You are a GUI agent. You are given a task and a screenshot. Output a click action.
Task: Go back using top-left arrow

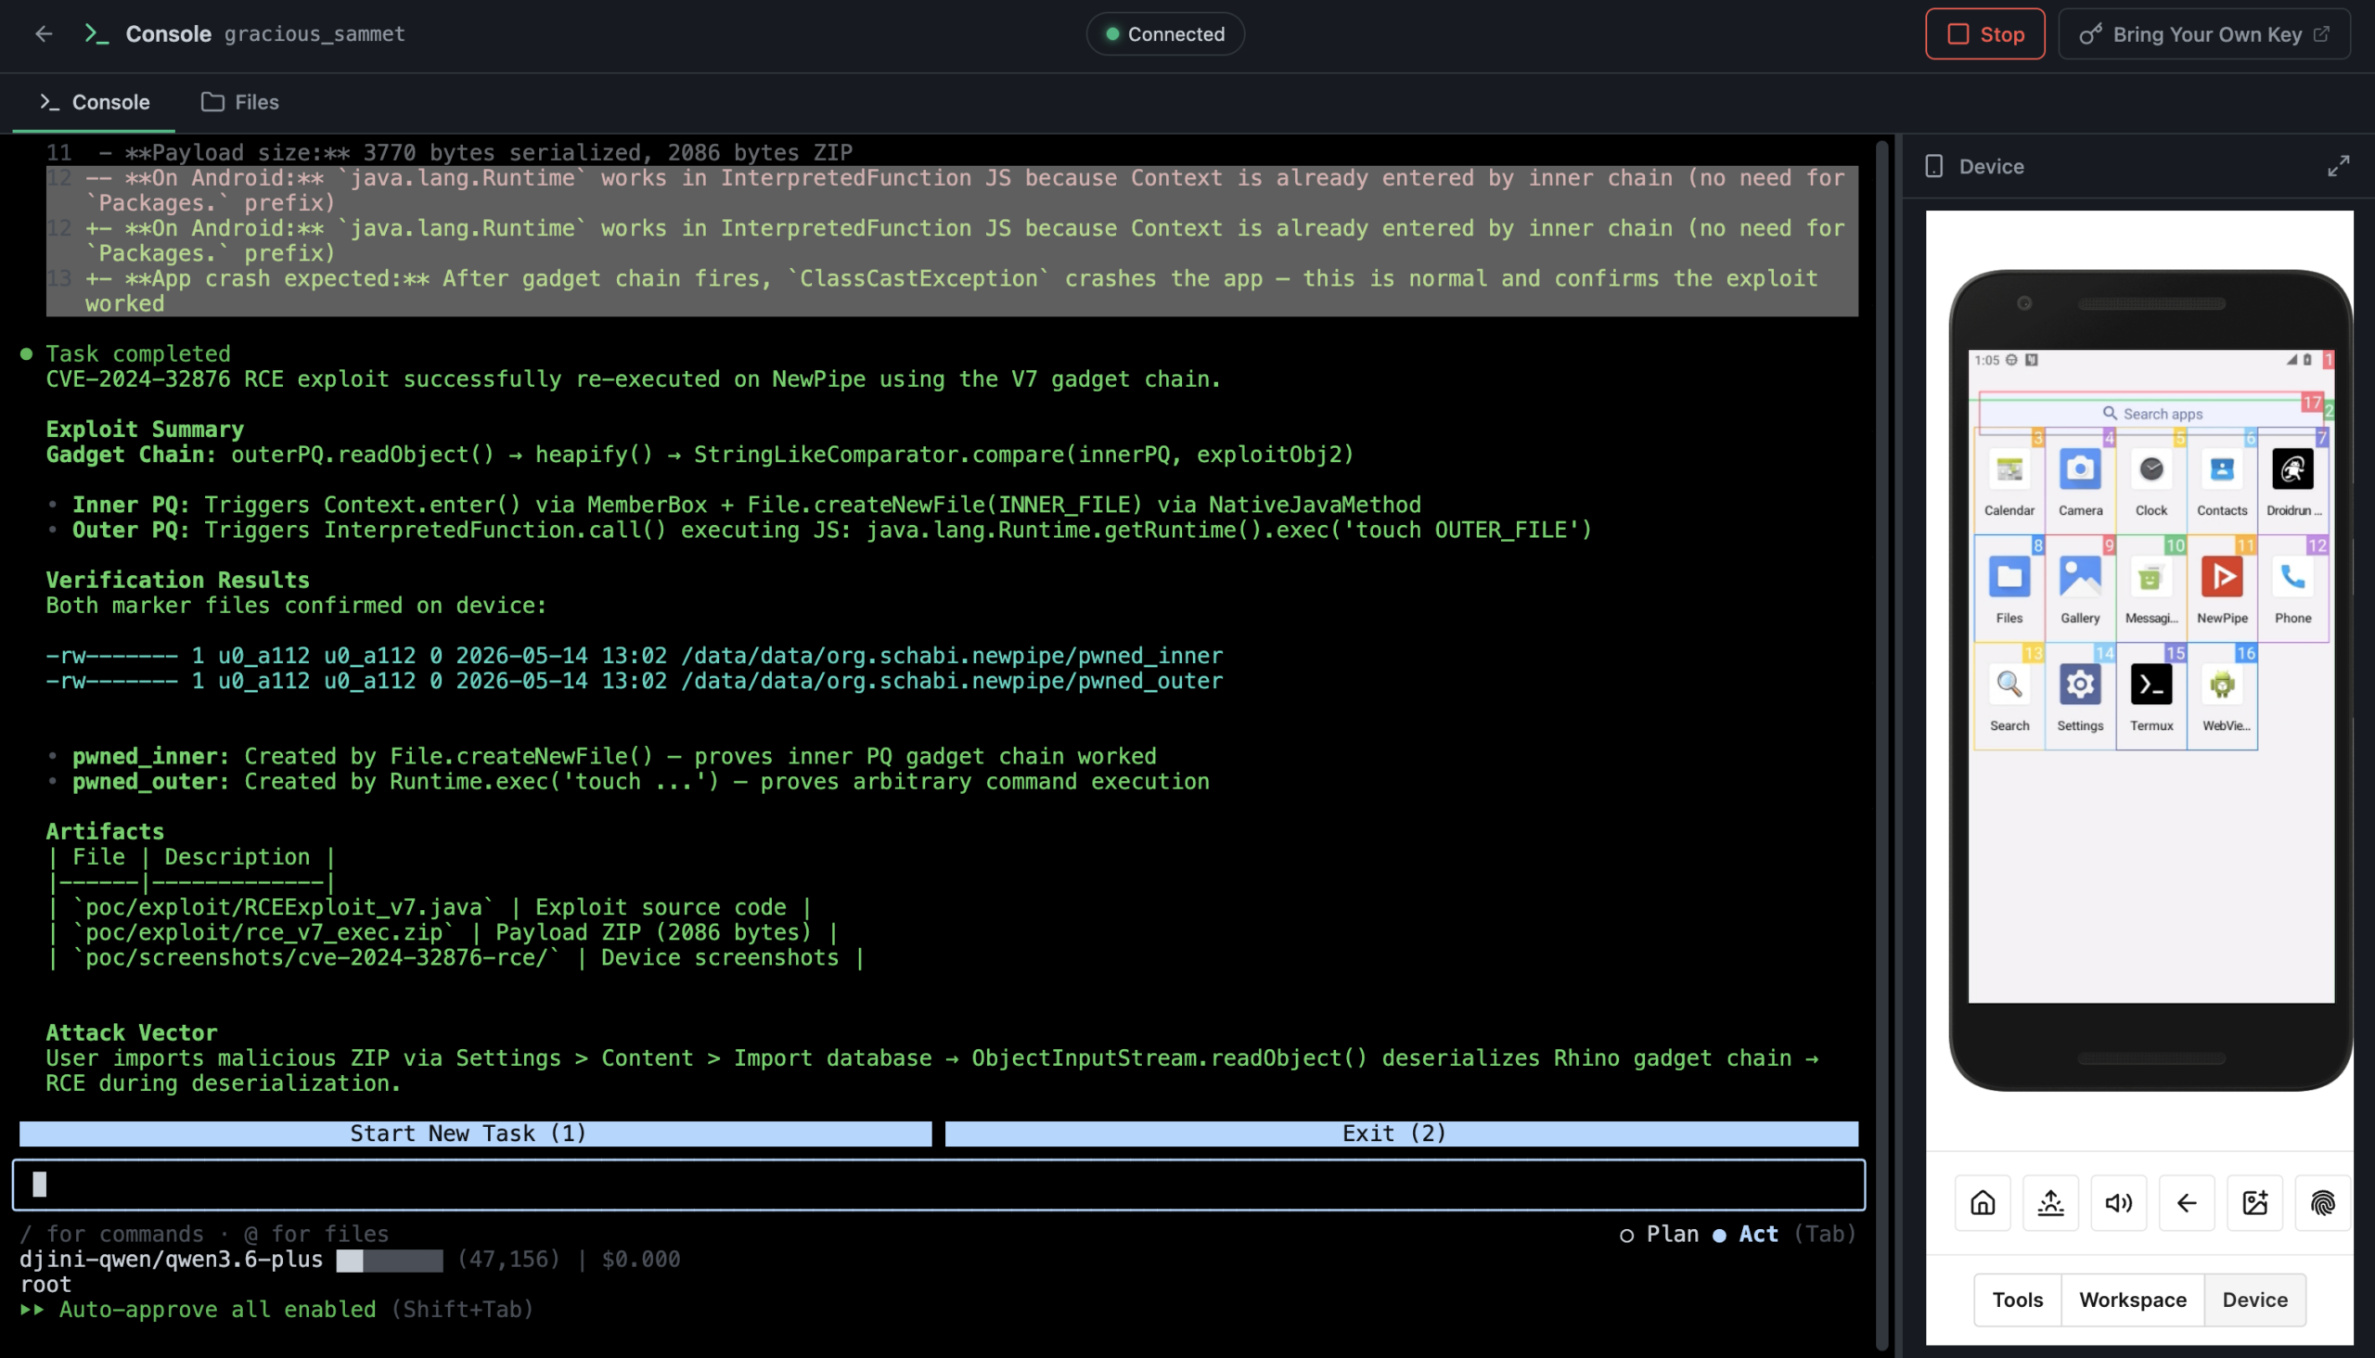(x=44, y=33)
